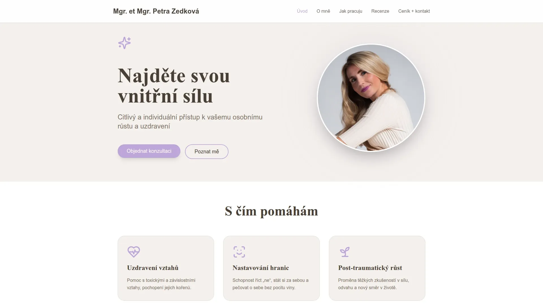Click the sparkle stars icon in hero

(x=124, y=43)
